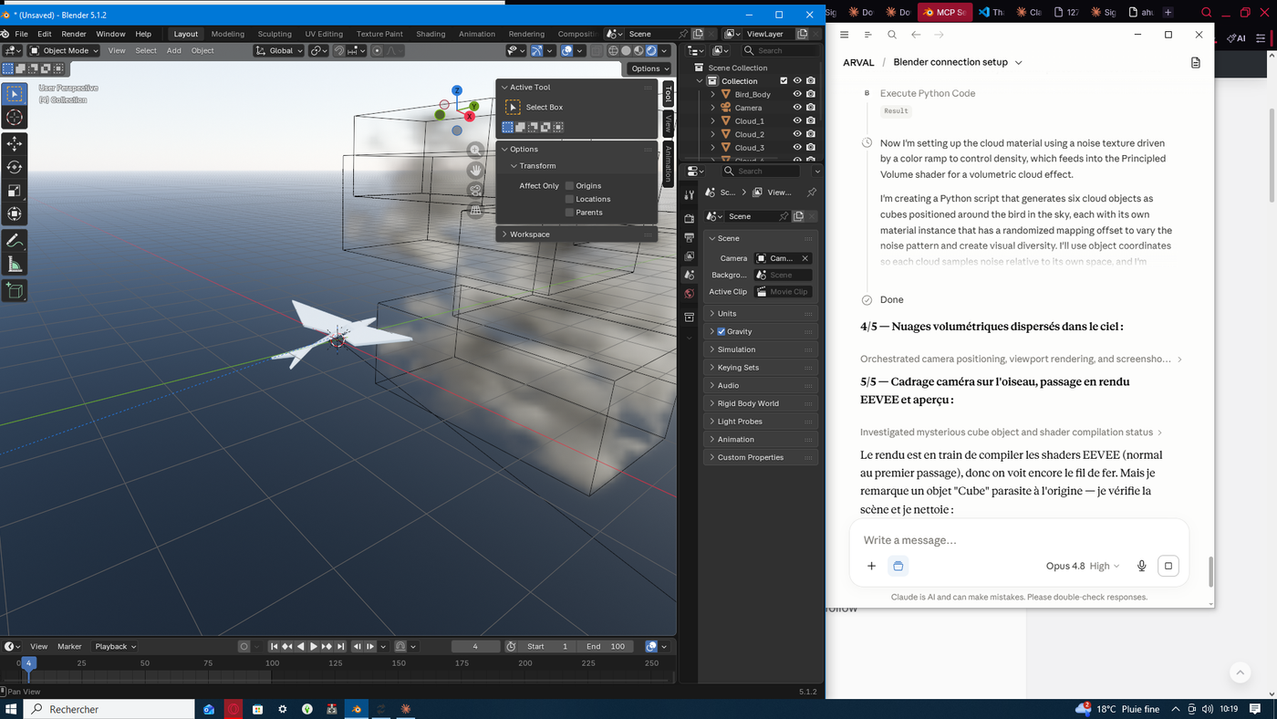
Task: Open the Opus 4.8 model selector
Action: point(1083,566)
